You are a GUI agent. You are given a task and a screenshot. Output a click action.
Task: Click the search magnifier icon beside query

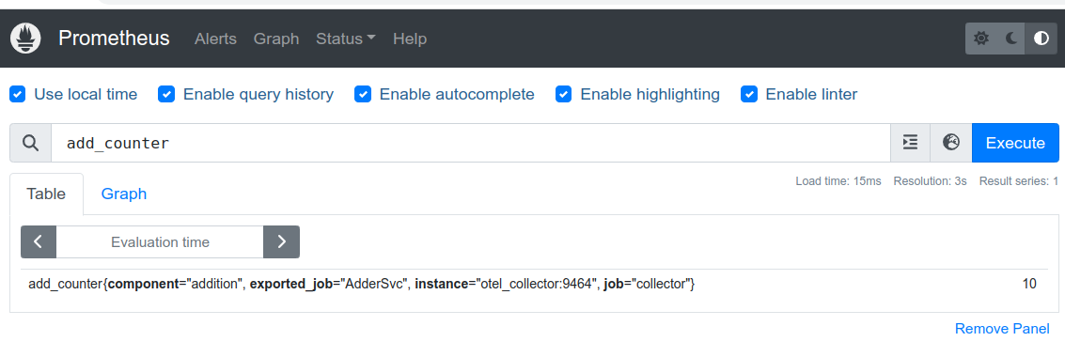click(x=31, y=143)
